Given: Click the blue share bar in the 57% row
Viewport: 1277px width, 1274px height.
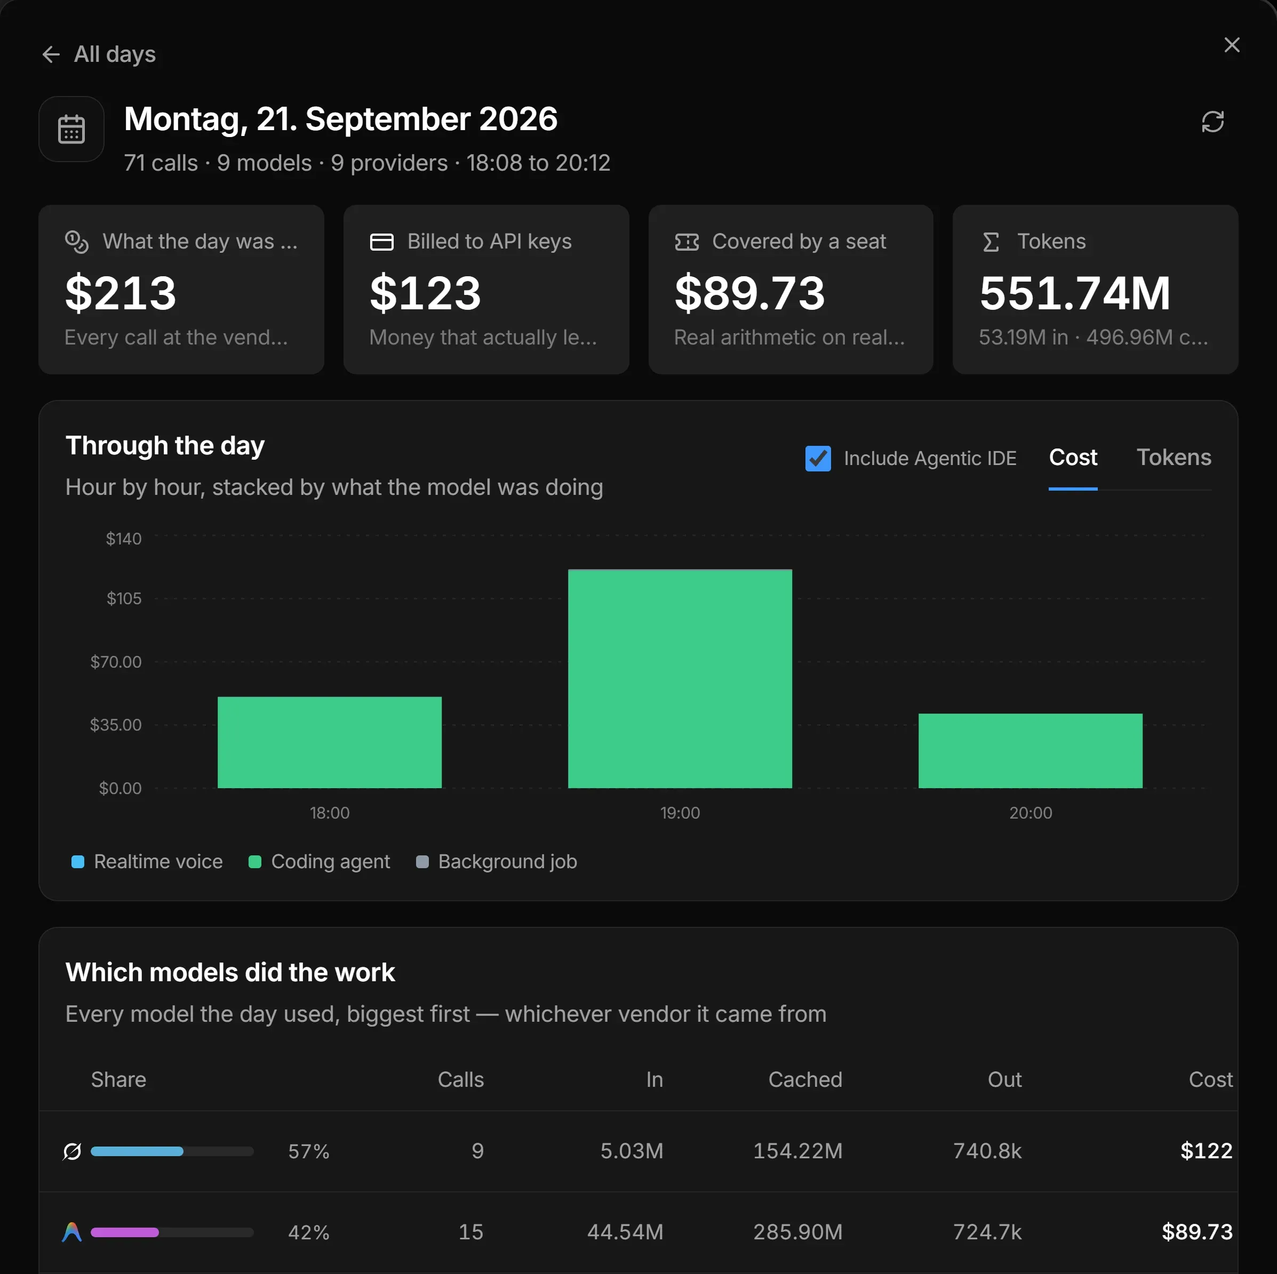Looking at the screenshot, I should click(x=137, y=1152).
